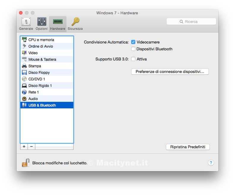Screen dimensions: 235x195
Task: Select CPU e memoria in the list
Action: 47,40
